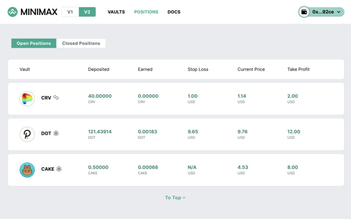The width and height of the screenshot is (351, 219).
Task: Click the CAKE vault name
Action: tap(47, 169)
